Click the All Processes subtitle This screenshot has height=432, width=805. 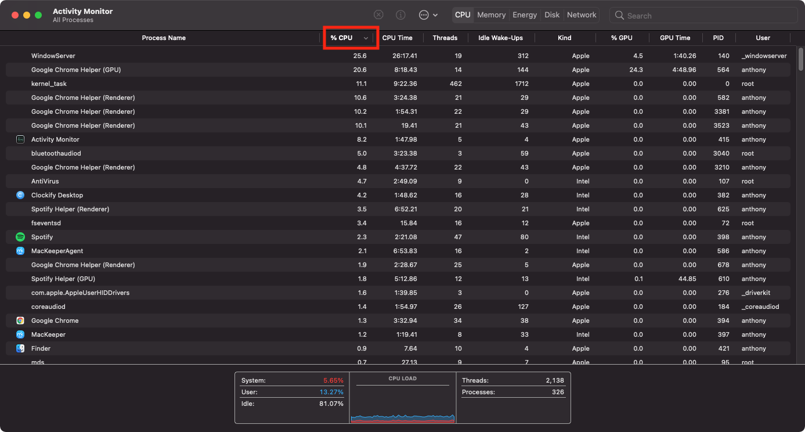[73, 20]
